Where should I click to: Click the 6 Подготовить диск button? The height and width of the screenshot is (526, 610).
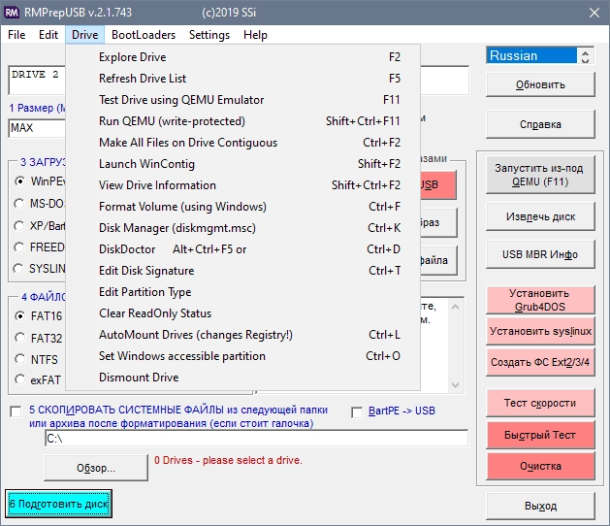[59, 504]
